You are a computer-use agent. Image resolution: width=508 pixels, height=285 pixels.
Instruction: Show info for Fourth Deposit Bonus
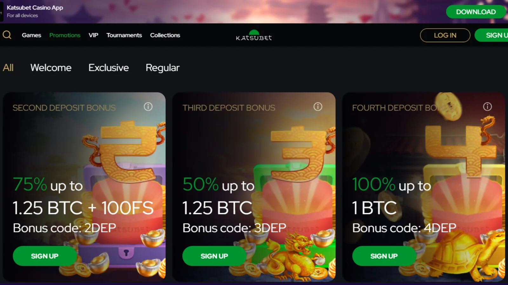(x=487, y=107)
